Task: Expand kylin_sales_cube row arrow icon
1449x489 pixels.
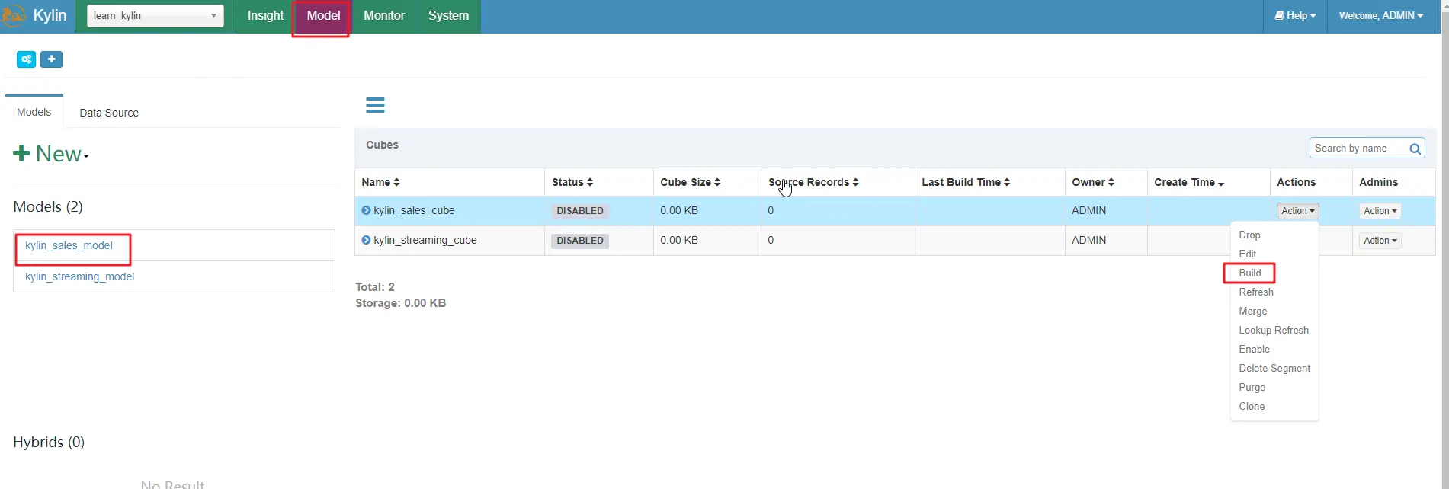Action: point(366,210)
